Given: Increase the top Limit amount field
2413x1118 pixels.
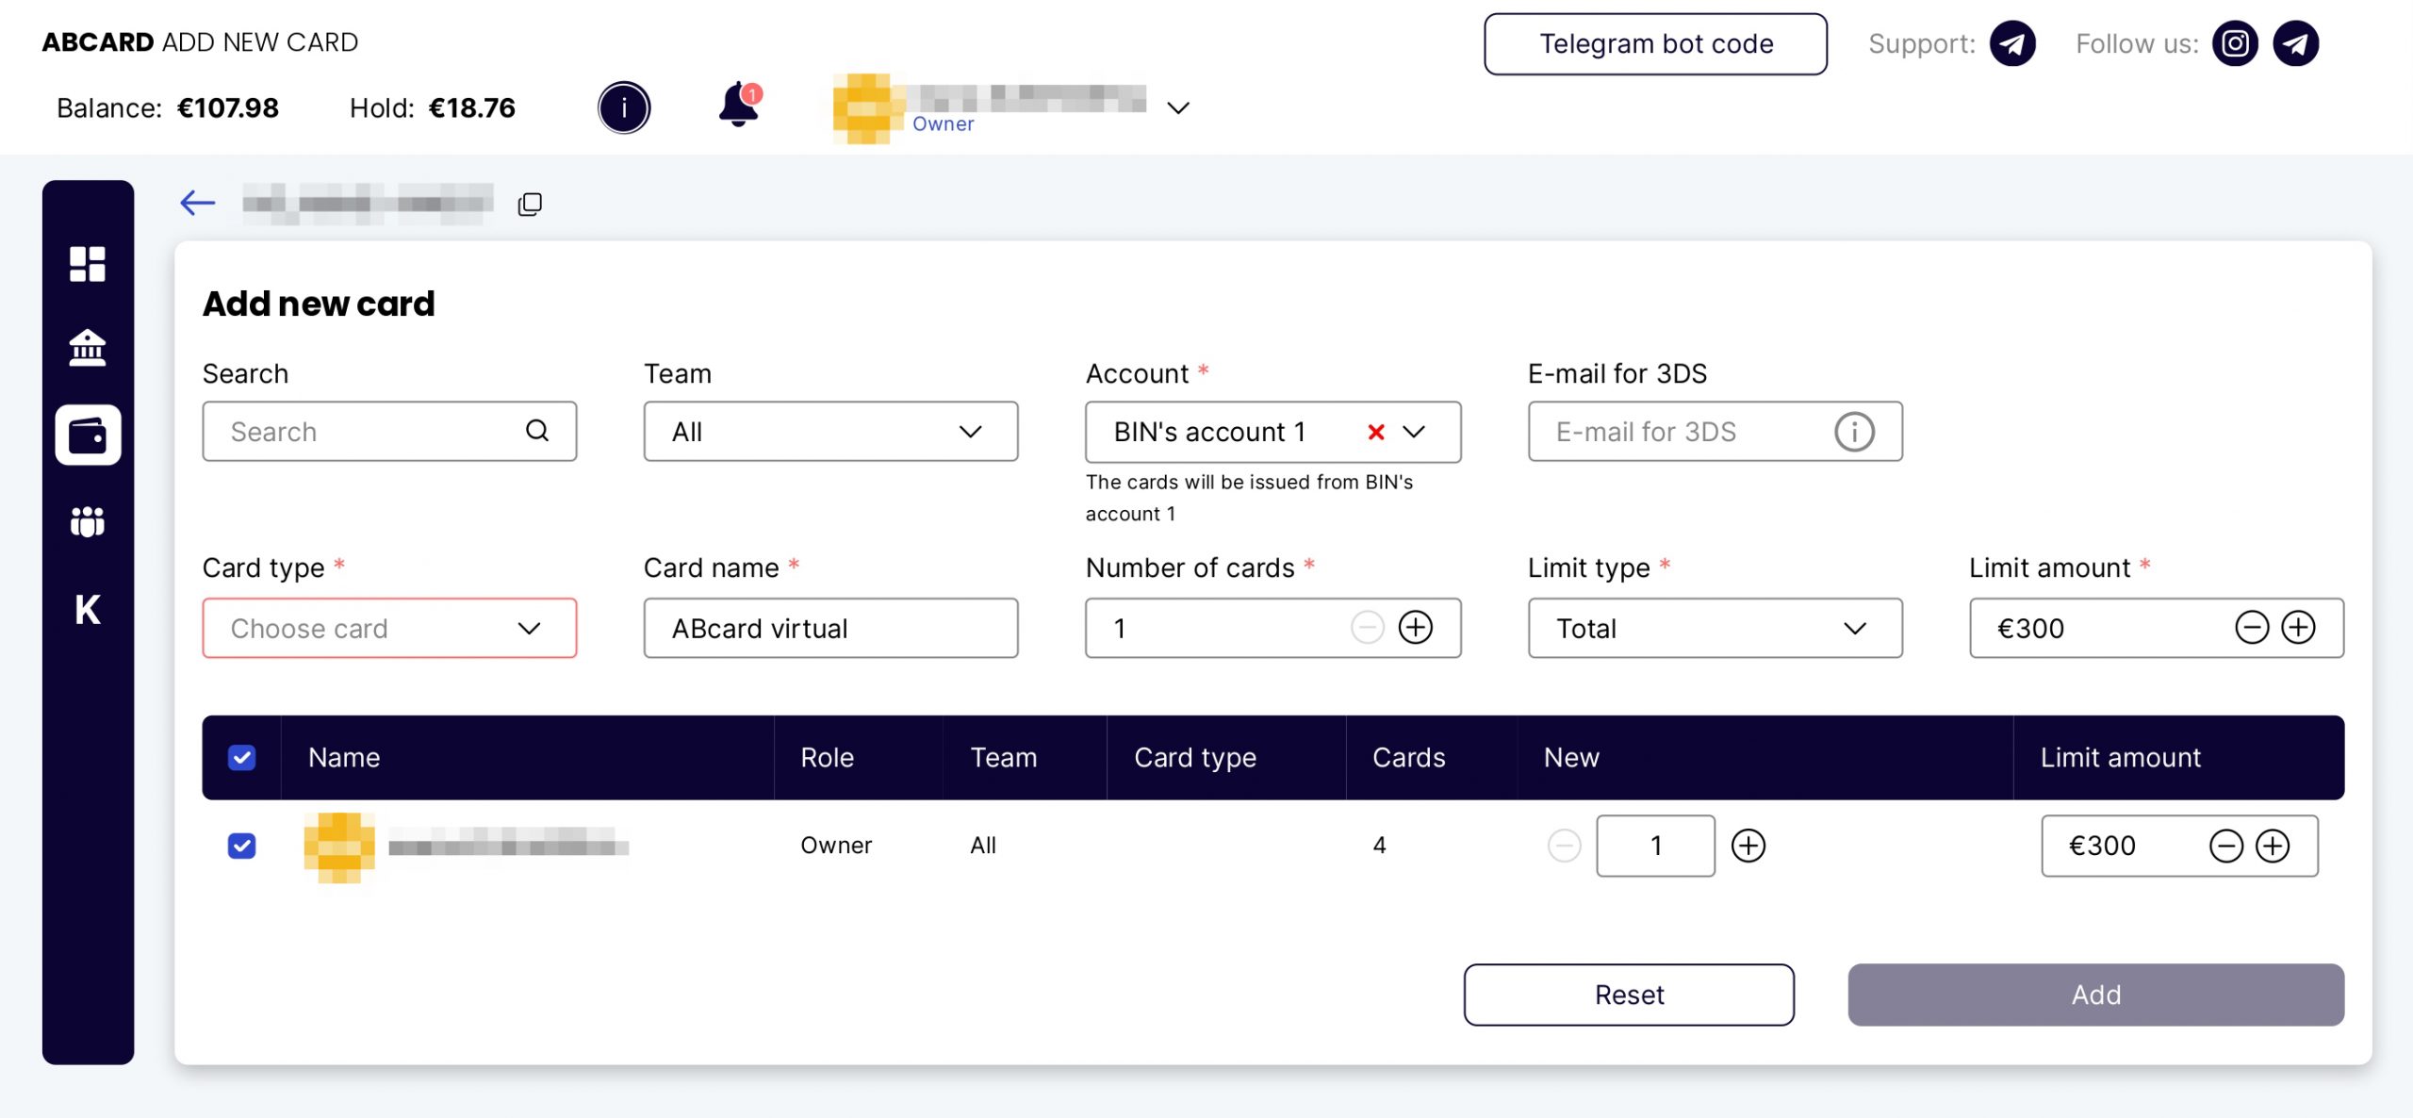Looking at the screenshot, I should pyautogui.click(x=2299, y=627).
